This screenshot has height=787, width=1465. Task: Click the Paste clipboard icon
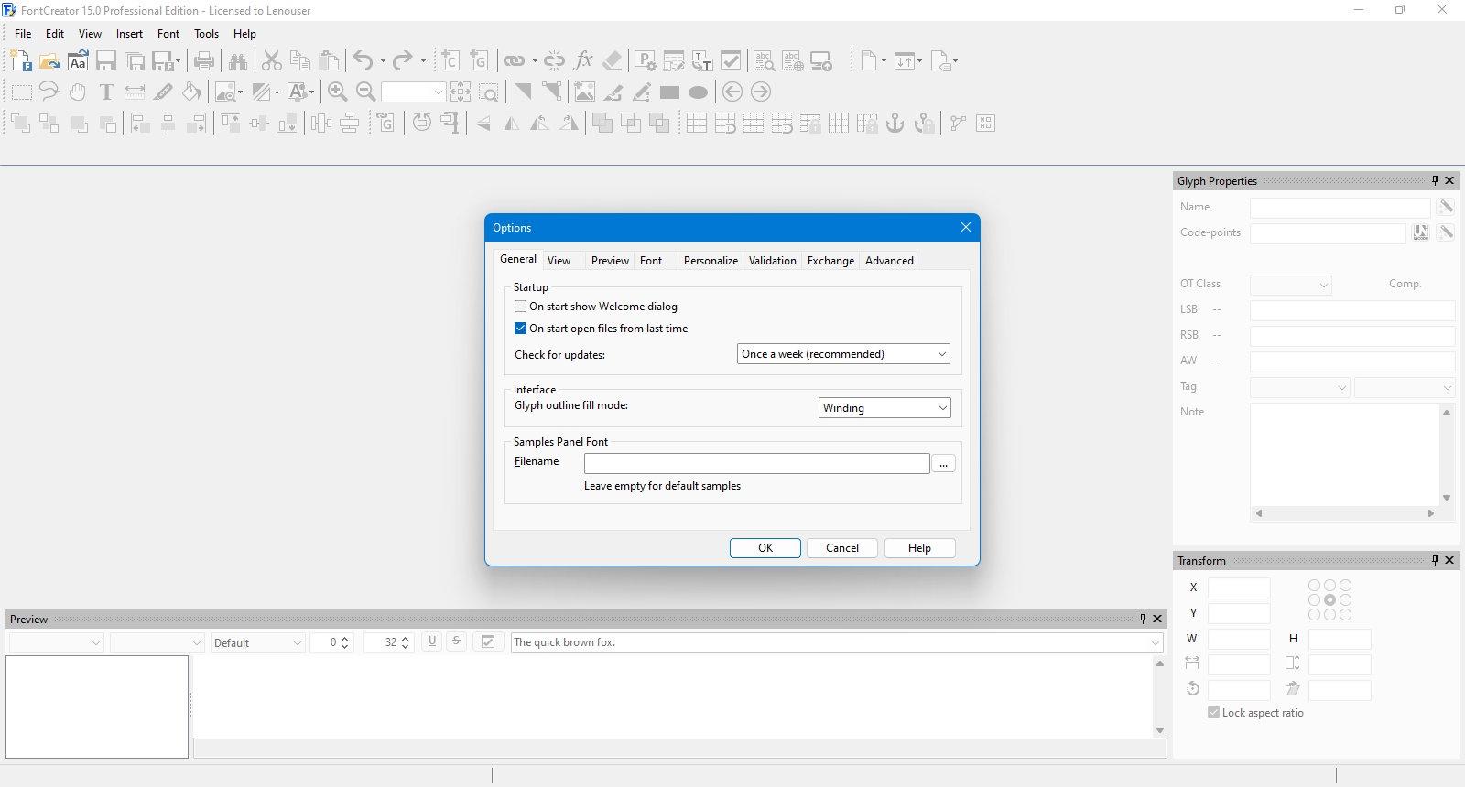[x=330, y=61]
